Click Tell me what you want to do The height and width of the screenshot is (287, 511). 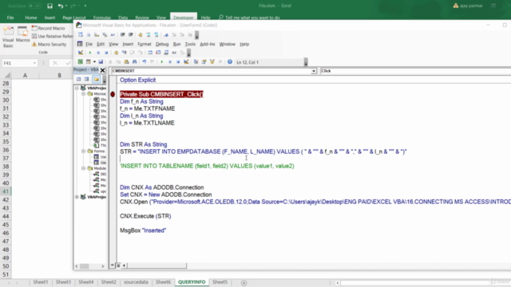coord(249,18)
